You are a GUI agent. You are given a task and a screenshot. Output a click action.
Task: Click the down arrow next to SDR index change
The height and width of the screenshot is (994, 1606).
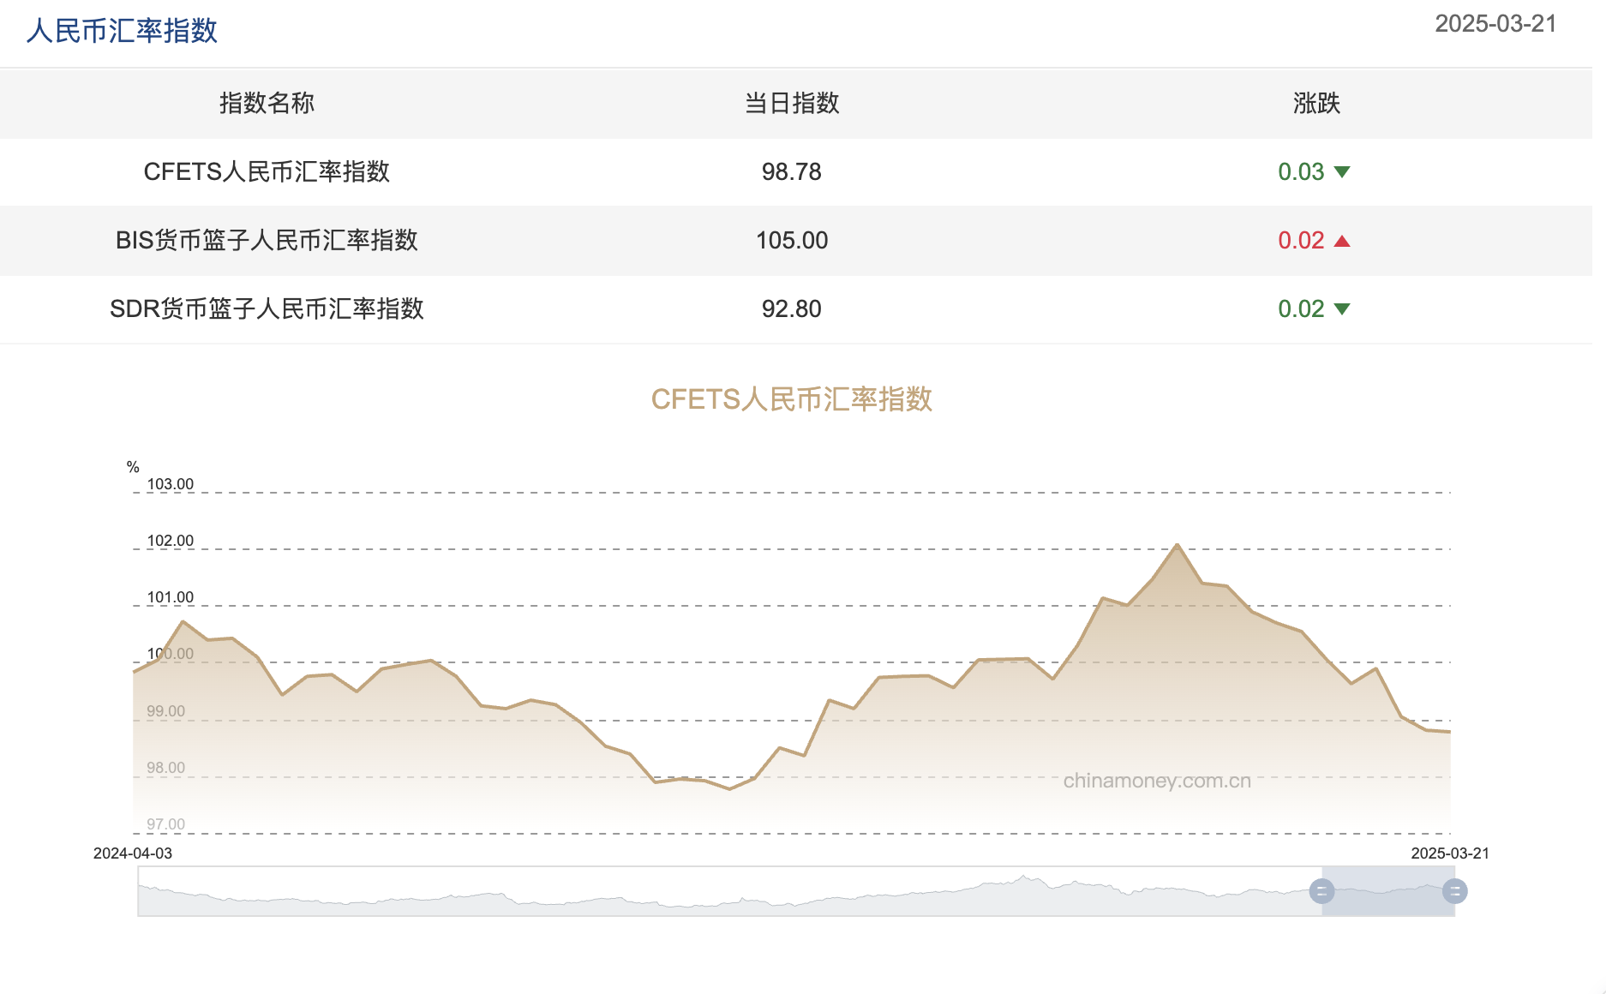click(x=1342, y=308)
